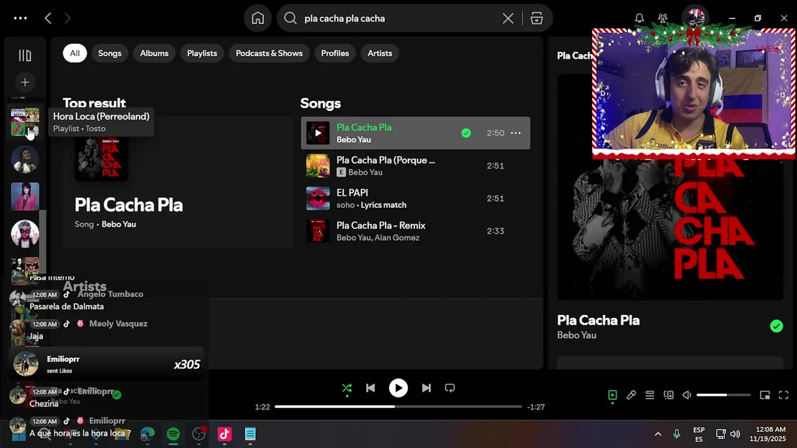This screenshot has width=797, height=448.
Task: Mute the Spotify volume
Action: (687, 395)
